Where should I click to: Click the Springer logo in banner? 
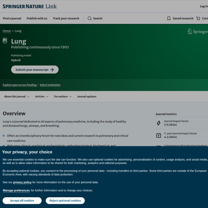coord(197,32)
